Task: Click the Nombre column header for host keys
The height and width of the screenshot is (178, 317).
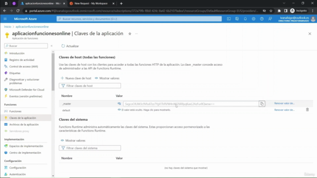Action: pos(67,96)
